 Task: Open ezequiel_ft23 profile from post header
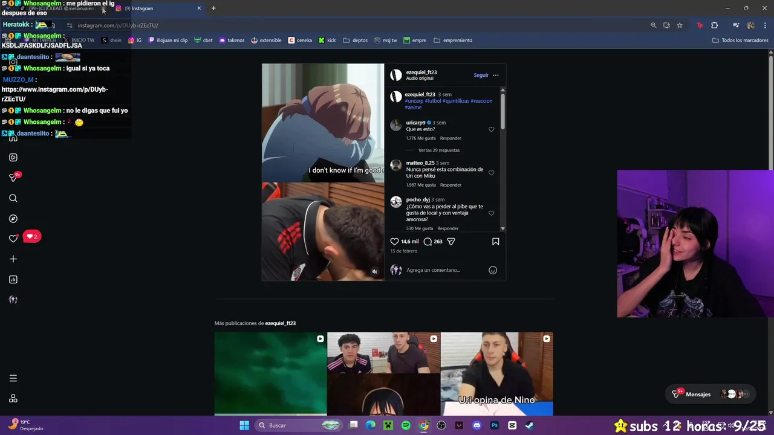421,72
